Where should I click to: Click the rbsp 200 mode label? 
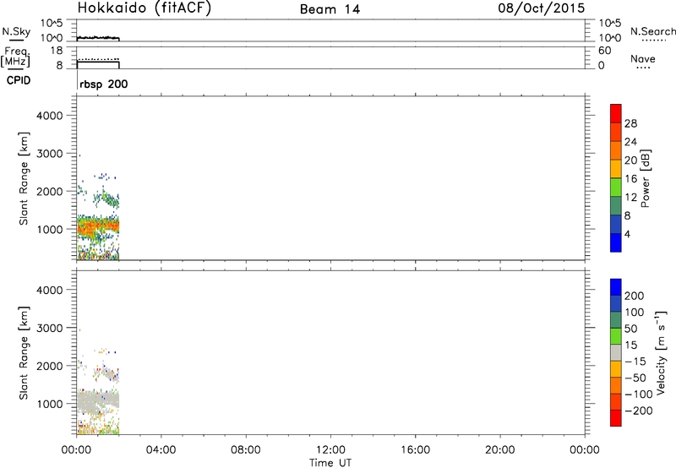103,84
